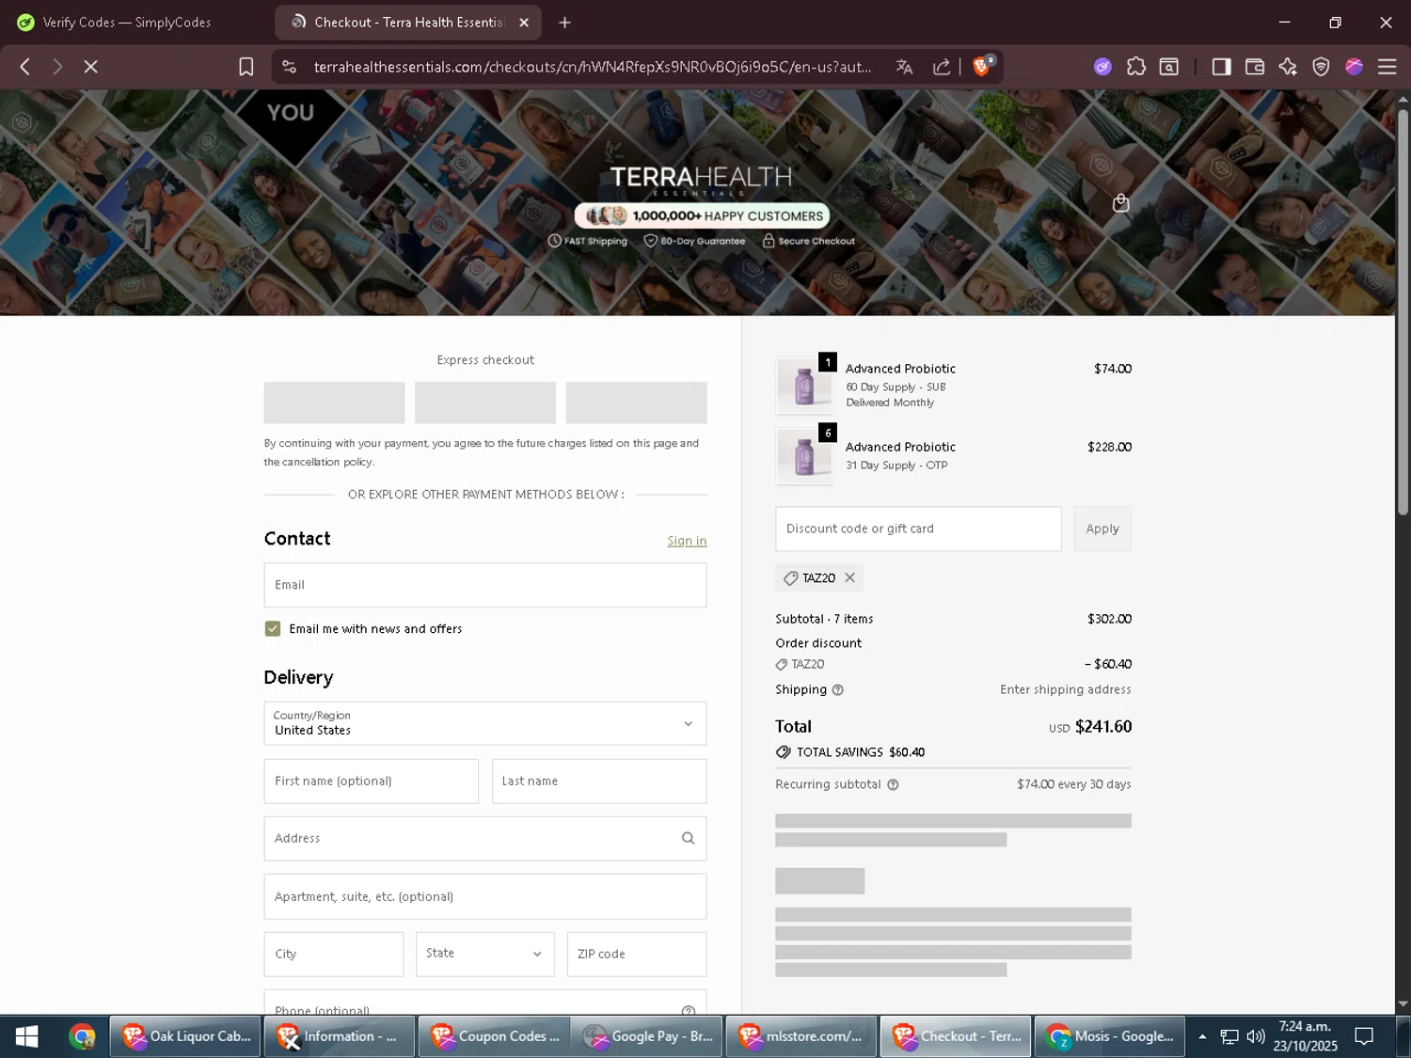Toggle the browser sidebar panel

point(1221,67)
